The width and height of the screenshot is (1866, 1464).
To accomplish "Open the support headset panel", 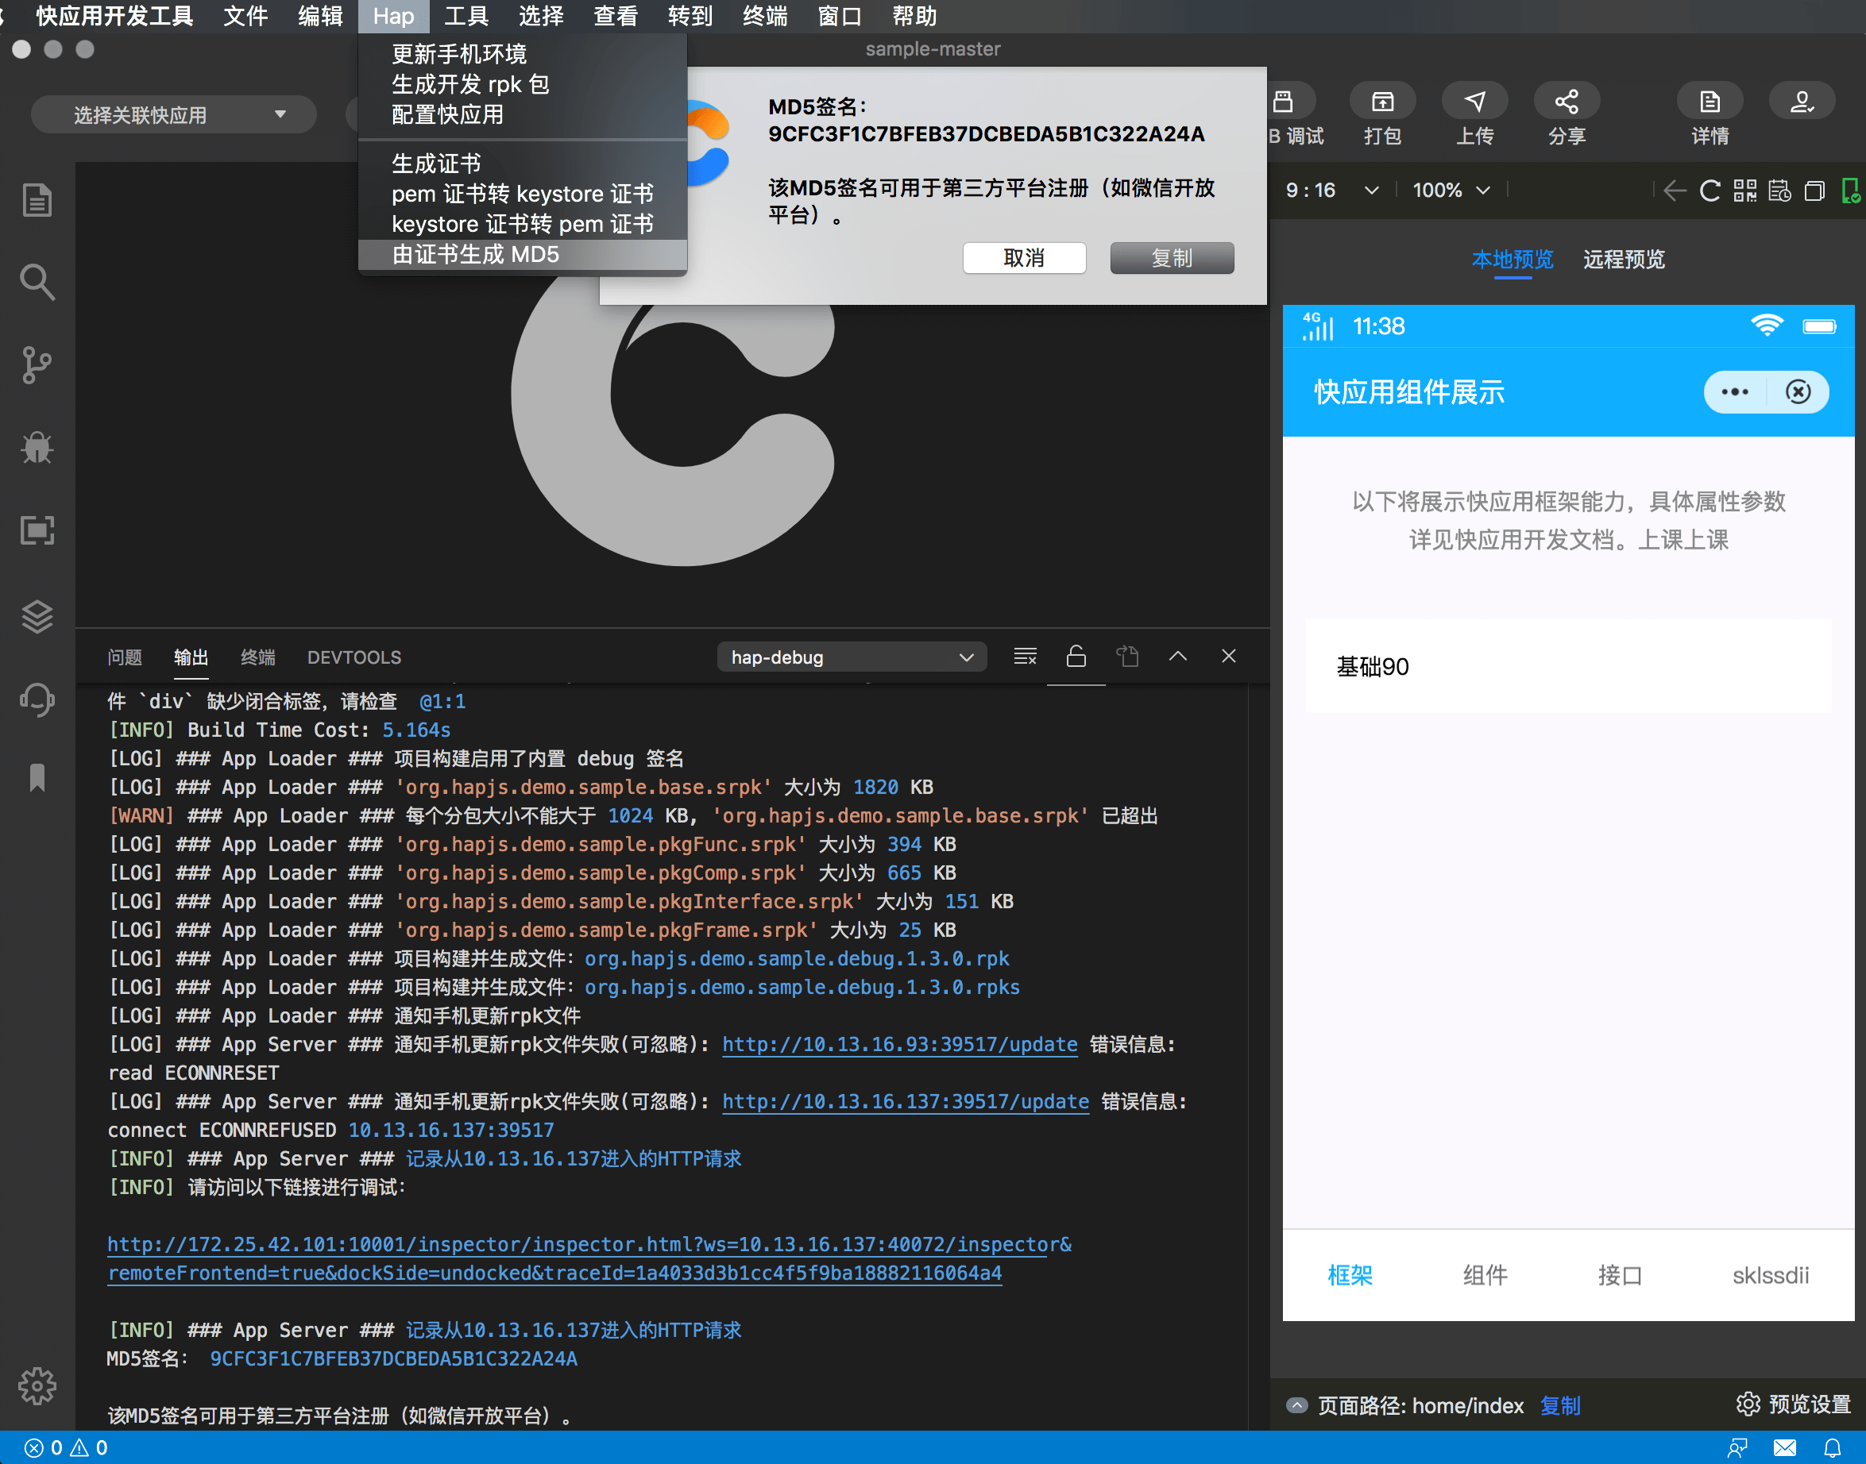I will pos(37,699).
